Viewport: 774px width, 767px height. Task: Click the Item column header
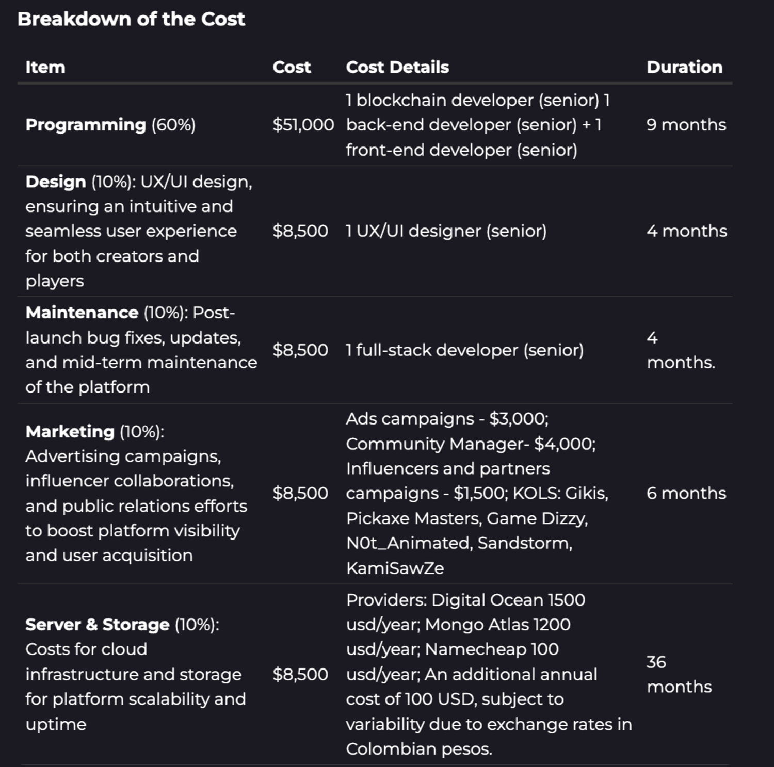[x=45, y=67]
